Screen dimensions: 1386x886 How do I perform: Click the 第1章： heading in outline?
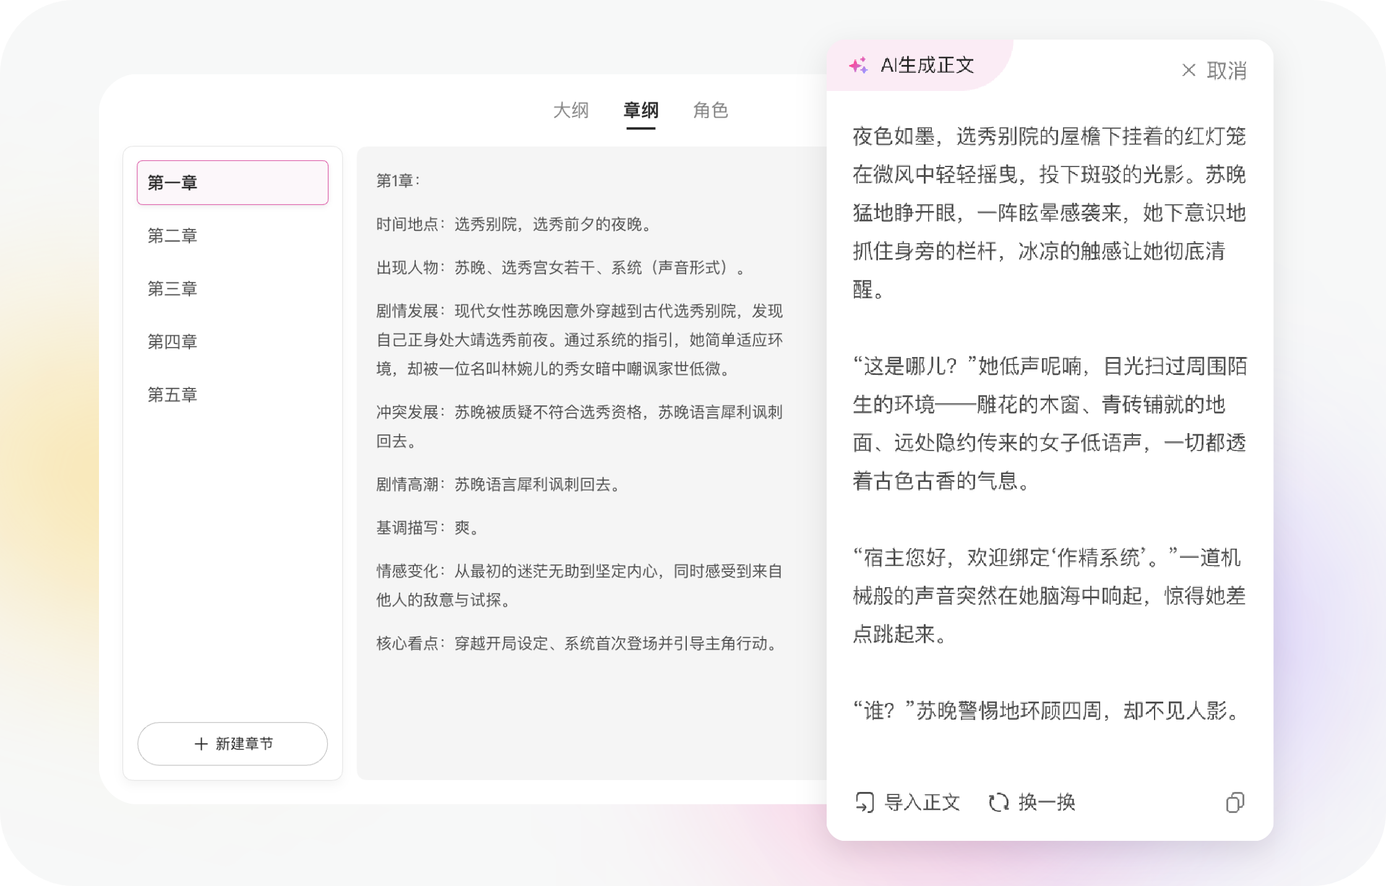pos(398,181)
